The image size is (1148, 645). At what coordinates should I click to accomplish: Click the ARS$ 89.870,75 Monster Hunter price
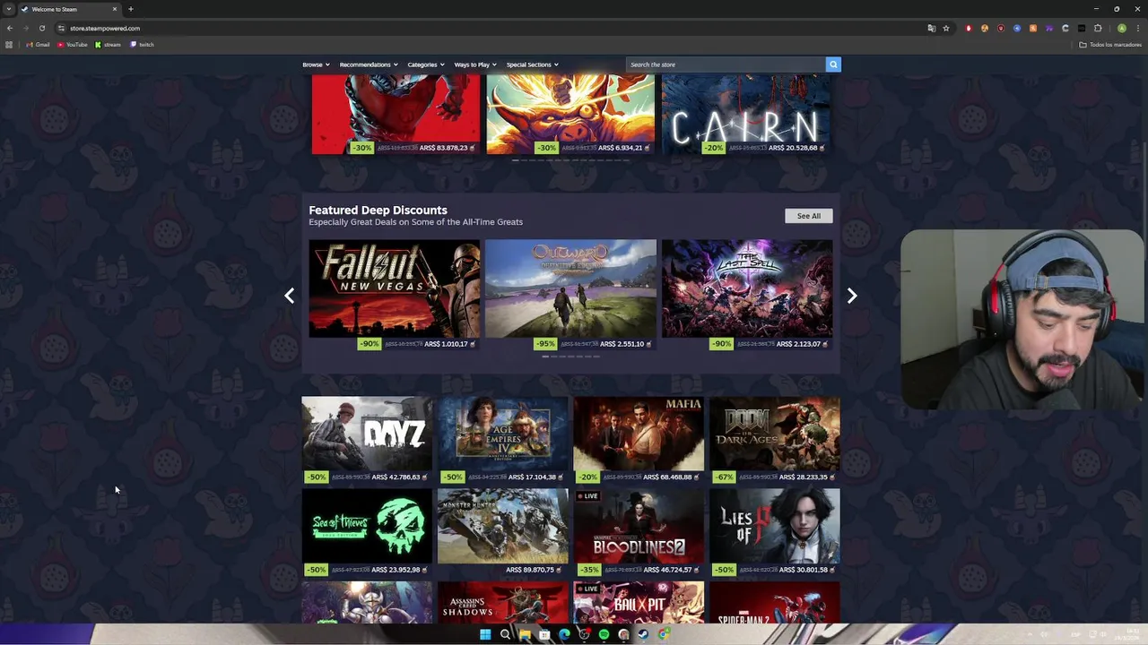tap(529, 570)
